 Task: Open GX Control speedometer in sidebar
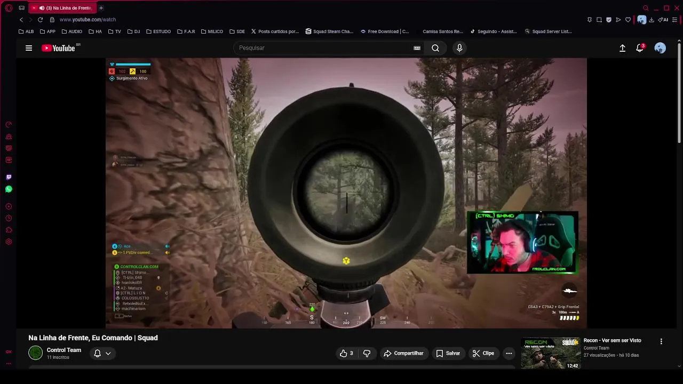click(x=9, y=125)
